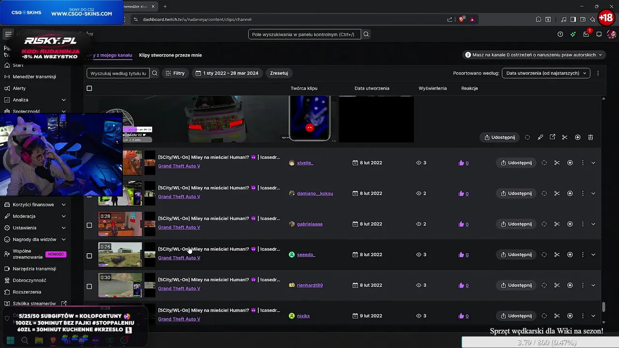Screen dimensions: 619x348
Task: Open the three-dot menu for the rienhardt89 clip
Action: pyautogui.click(x=582, y=285)
